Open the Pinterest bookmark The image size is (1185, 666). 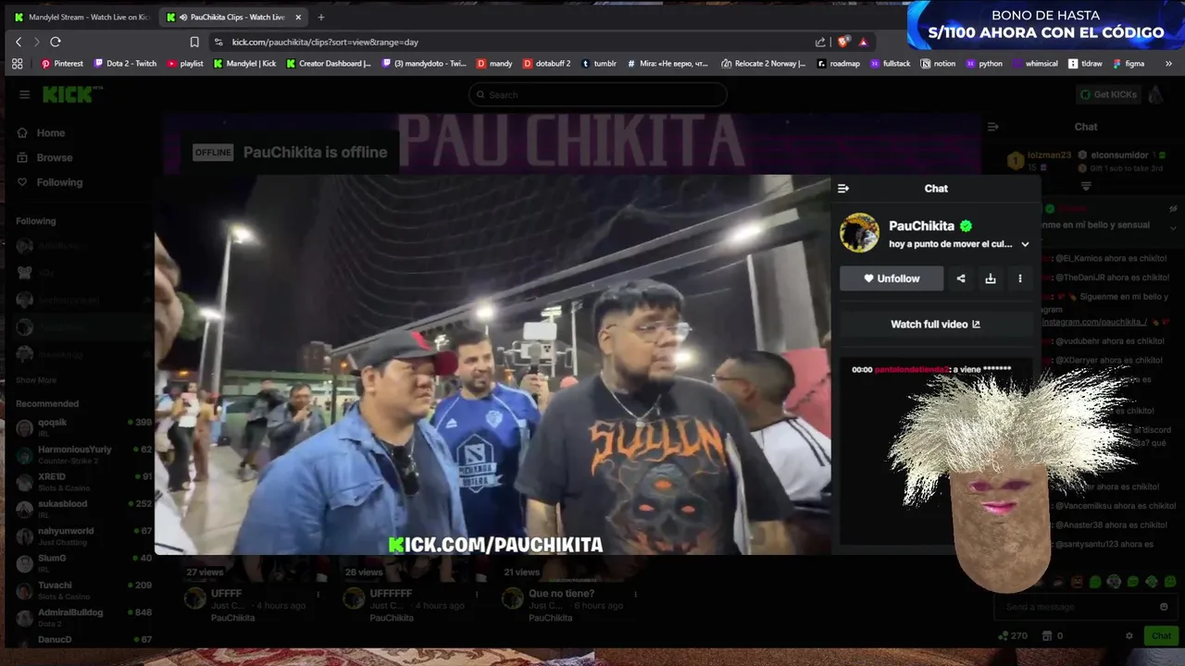click(x=62, y=64)
